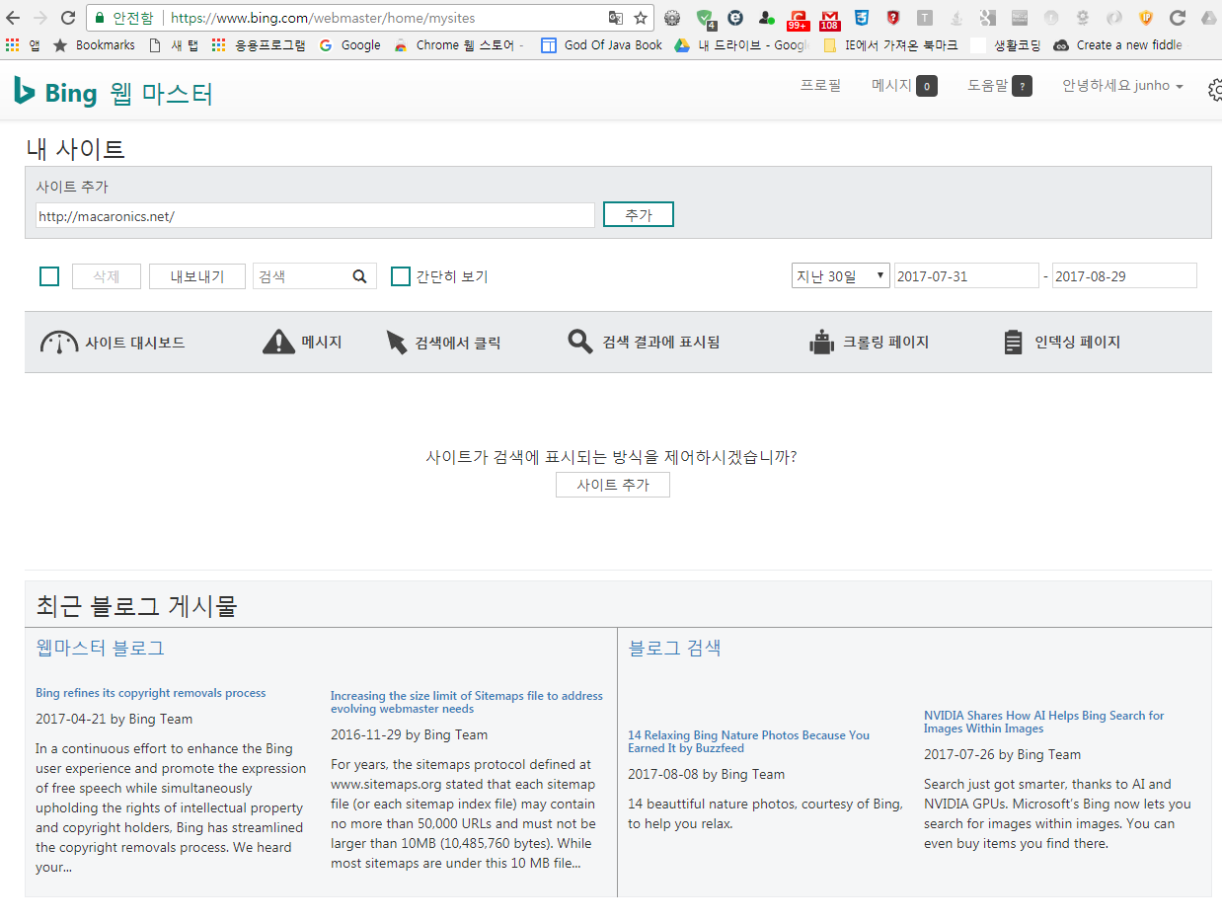Open 프로필 in the top navigation
Screen dimensions: 1222x921
pyautogui.click(x=820, y=86)
